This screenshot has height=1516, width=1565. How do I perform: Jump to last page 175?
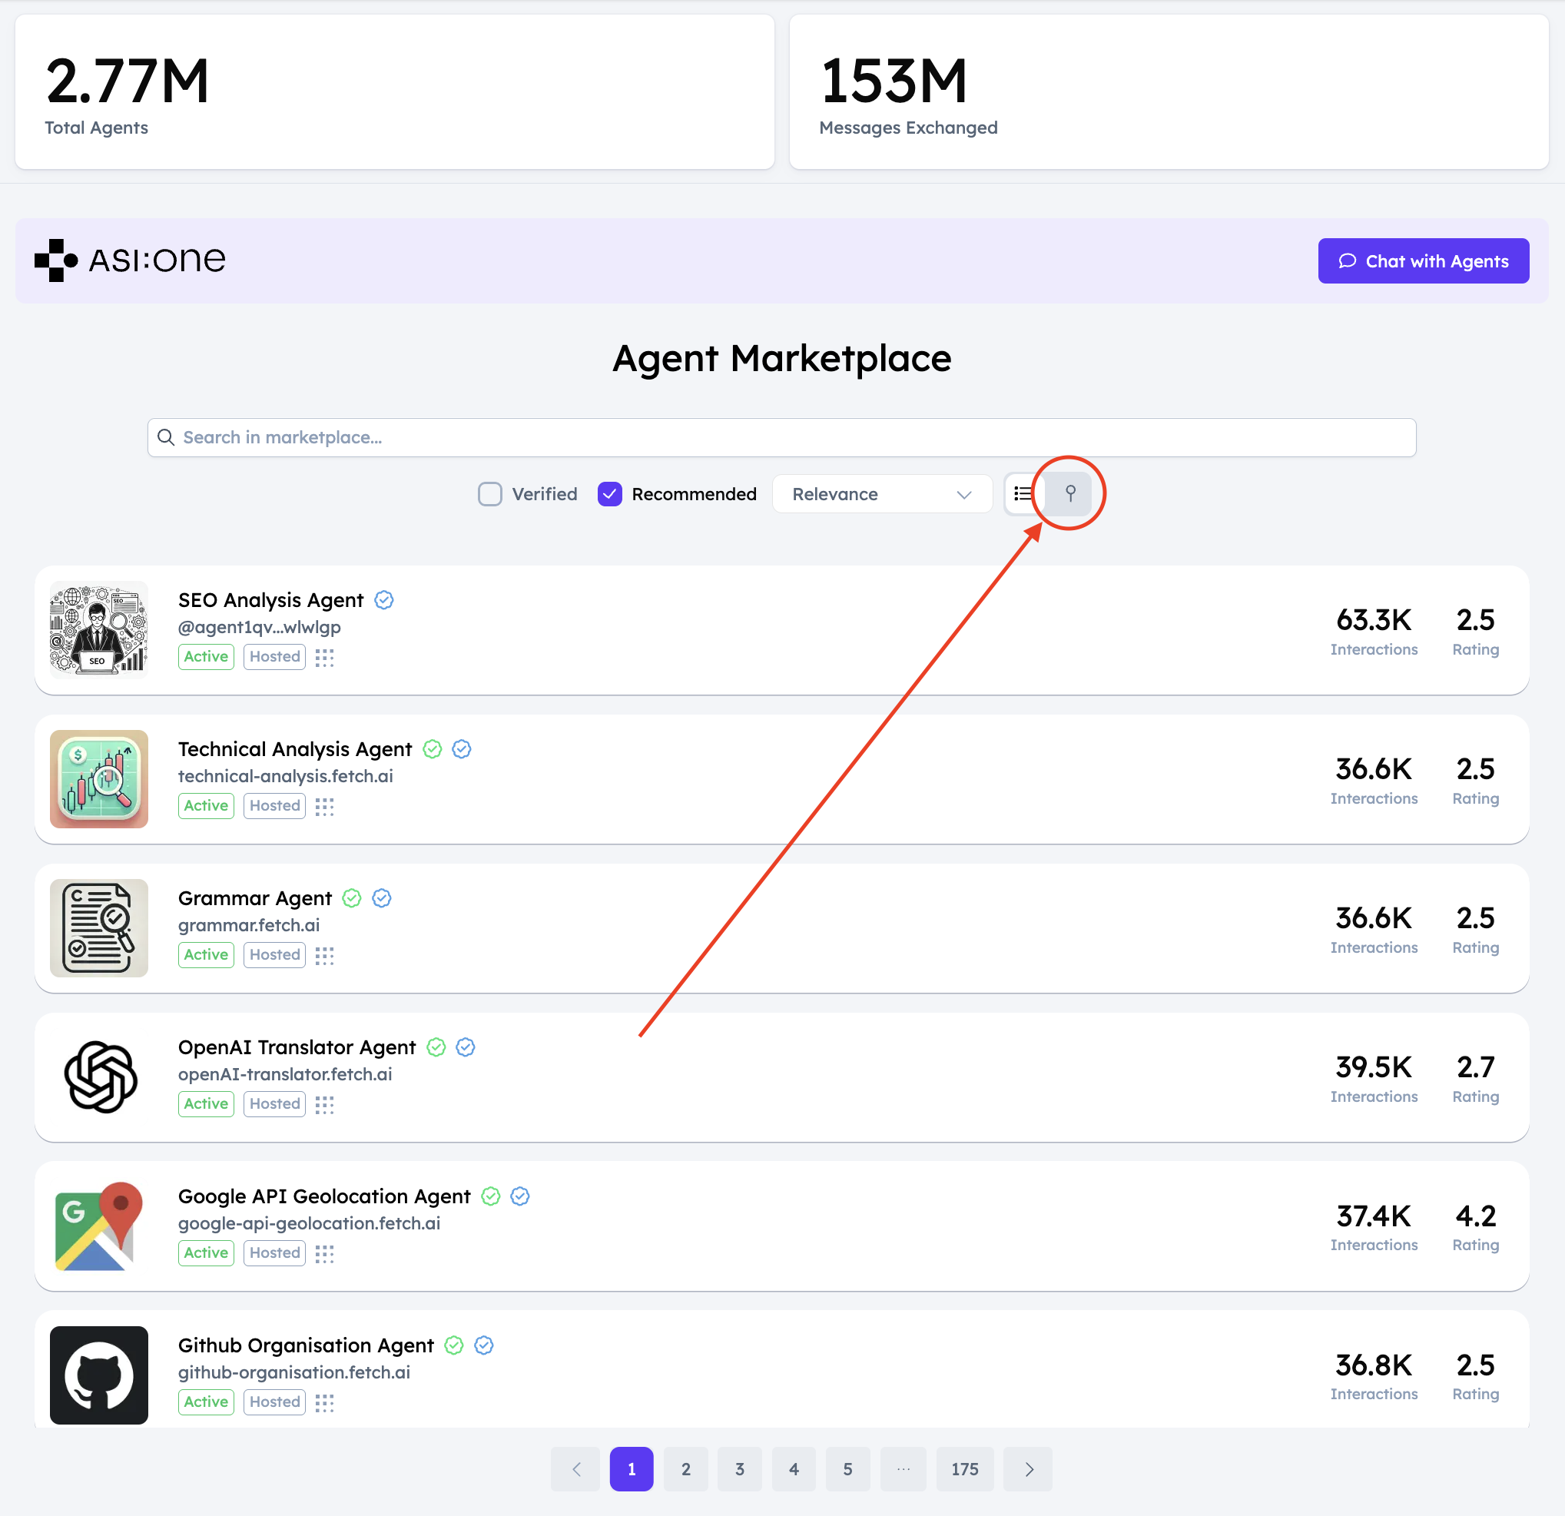(964, 1468)
